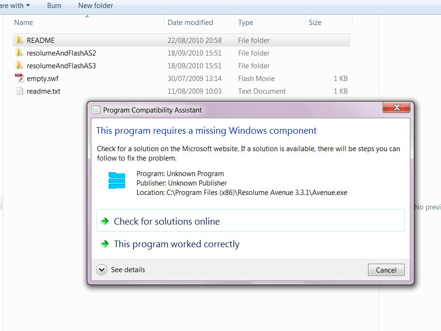Sort by Date modified column header

coord(199,22)
